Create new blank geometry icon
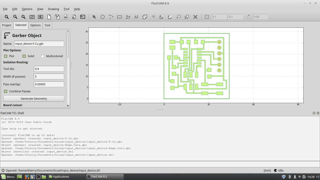Image resolution: width=320 pixels, height=180 pixels. 49,17
